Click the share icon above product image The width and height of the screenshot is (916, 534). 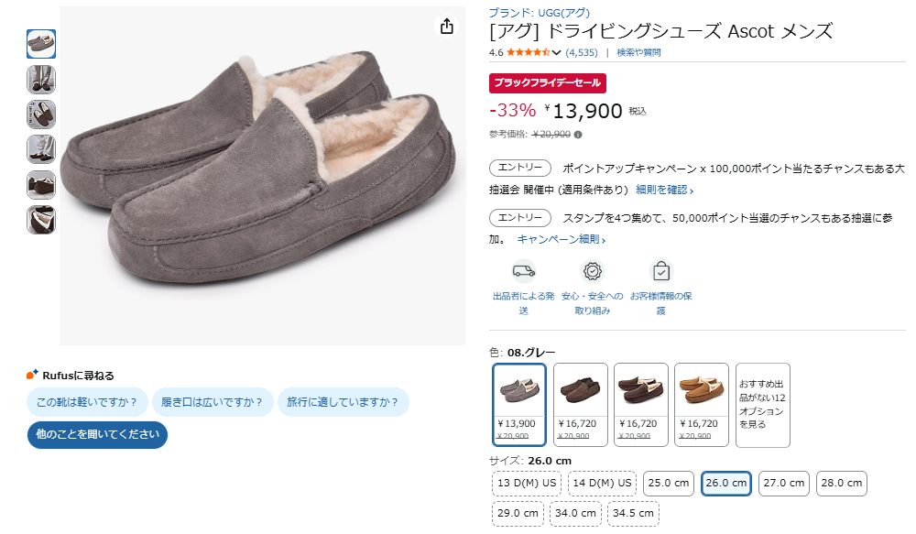pos(447,27)
